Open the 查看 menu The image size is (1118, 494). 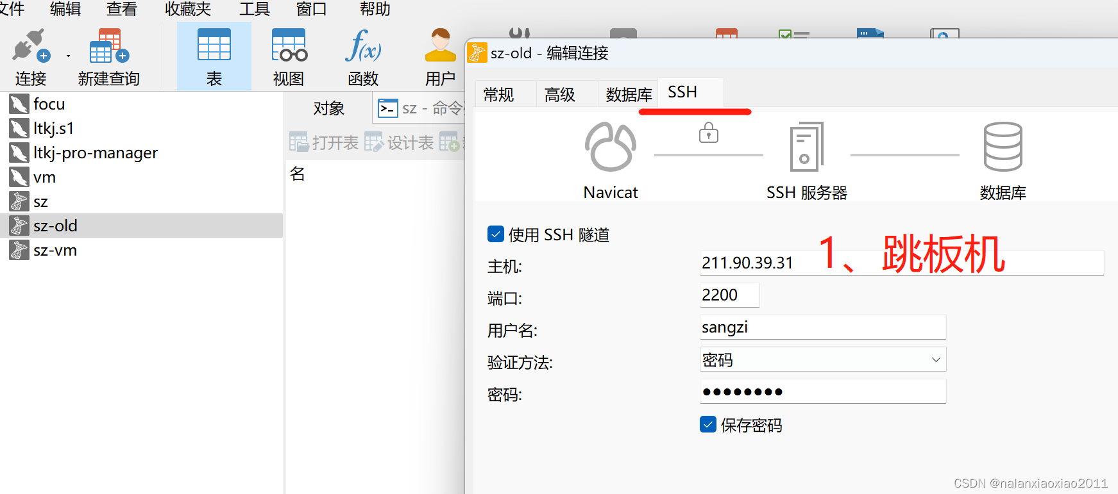[x=122, y=9]
